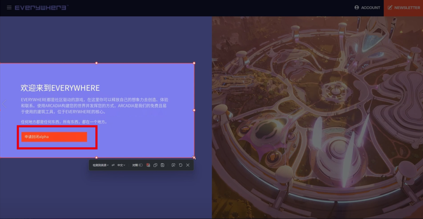This screenshot has width=423, height=219.
Task: Click the red translate icon in toolbar
Action: click(148, 165)
